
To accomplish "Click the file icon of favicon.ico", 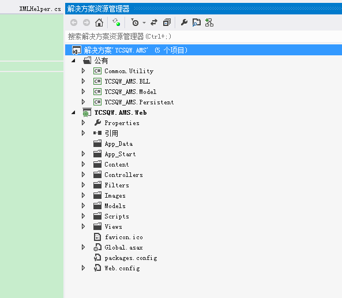I will click(x=97, y=237).
